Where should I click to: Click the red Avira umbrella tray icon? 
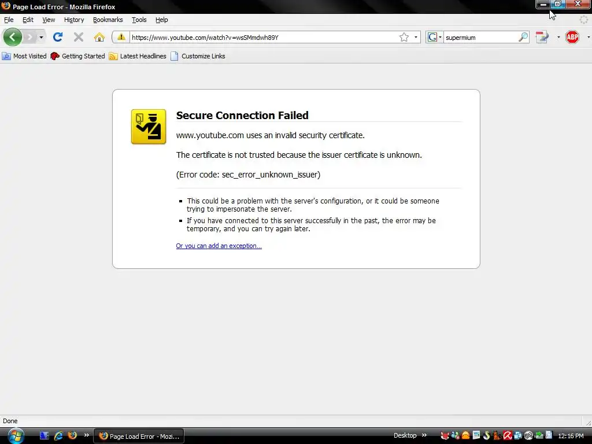(x=507, y=436)
